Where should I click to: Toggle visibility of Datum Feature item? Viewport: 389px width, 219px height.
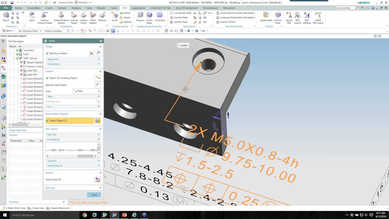point(21,62)
